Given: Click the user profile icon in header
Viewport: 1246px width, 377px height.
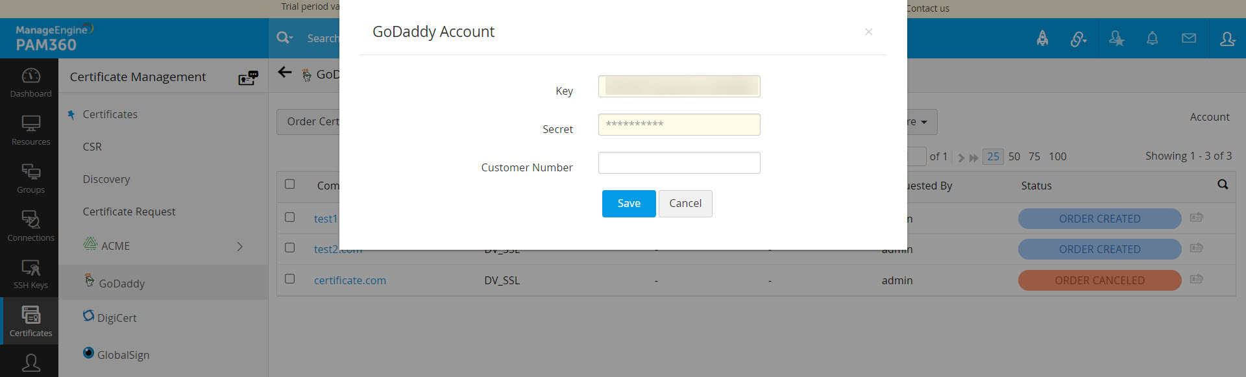Looking at the screenshot, I should (1227, 39).
